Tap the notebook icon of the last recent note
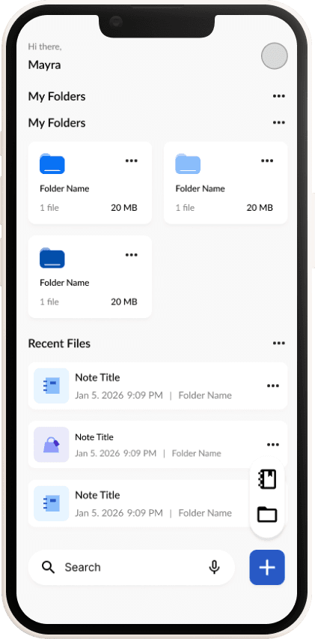The height and width of the screenshot is (639, 315). 51,503
